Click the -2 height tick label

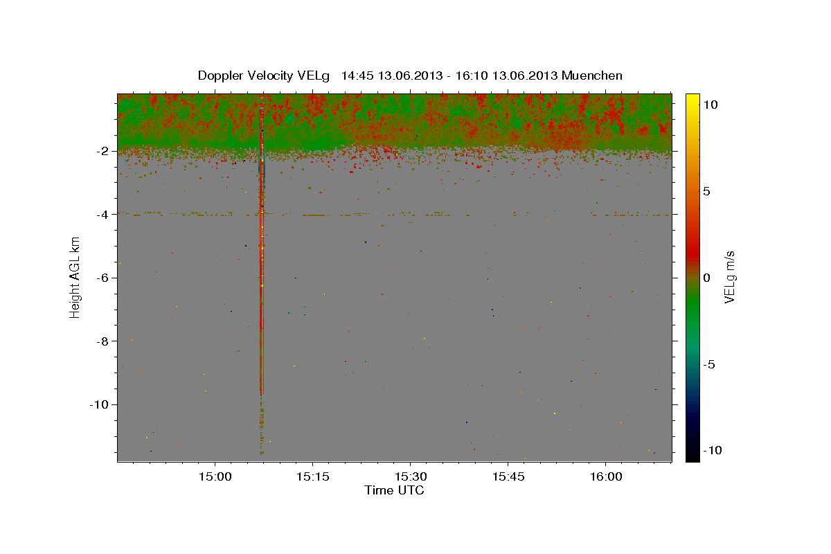[x=103, y=151]
